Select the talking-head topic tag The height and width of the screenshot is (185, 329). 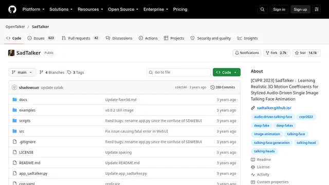point(306,143)
